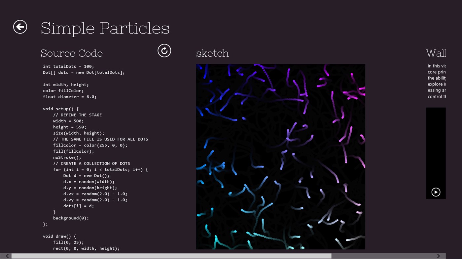This screenshot has width=462, height=259.
Task: Click the 'Source Code' section heading
Action: (x=71, y=53)
